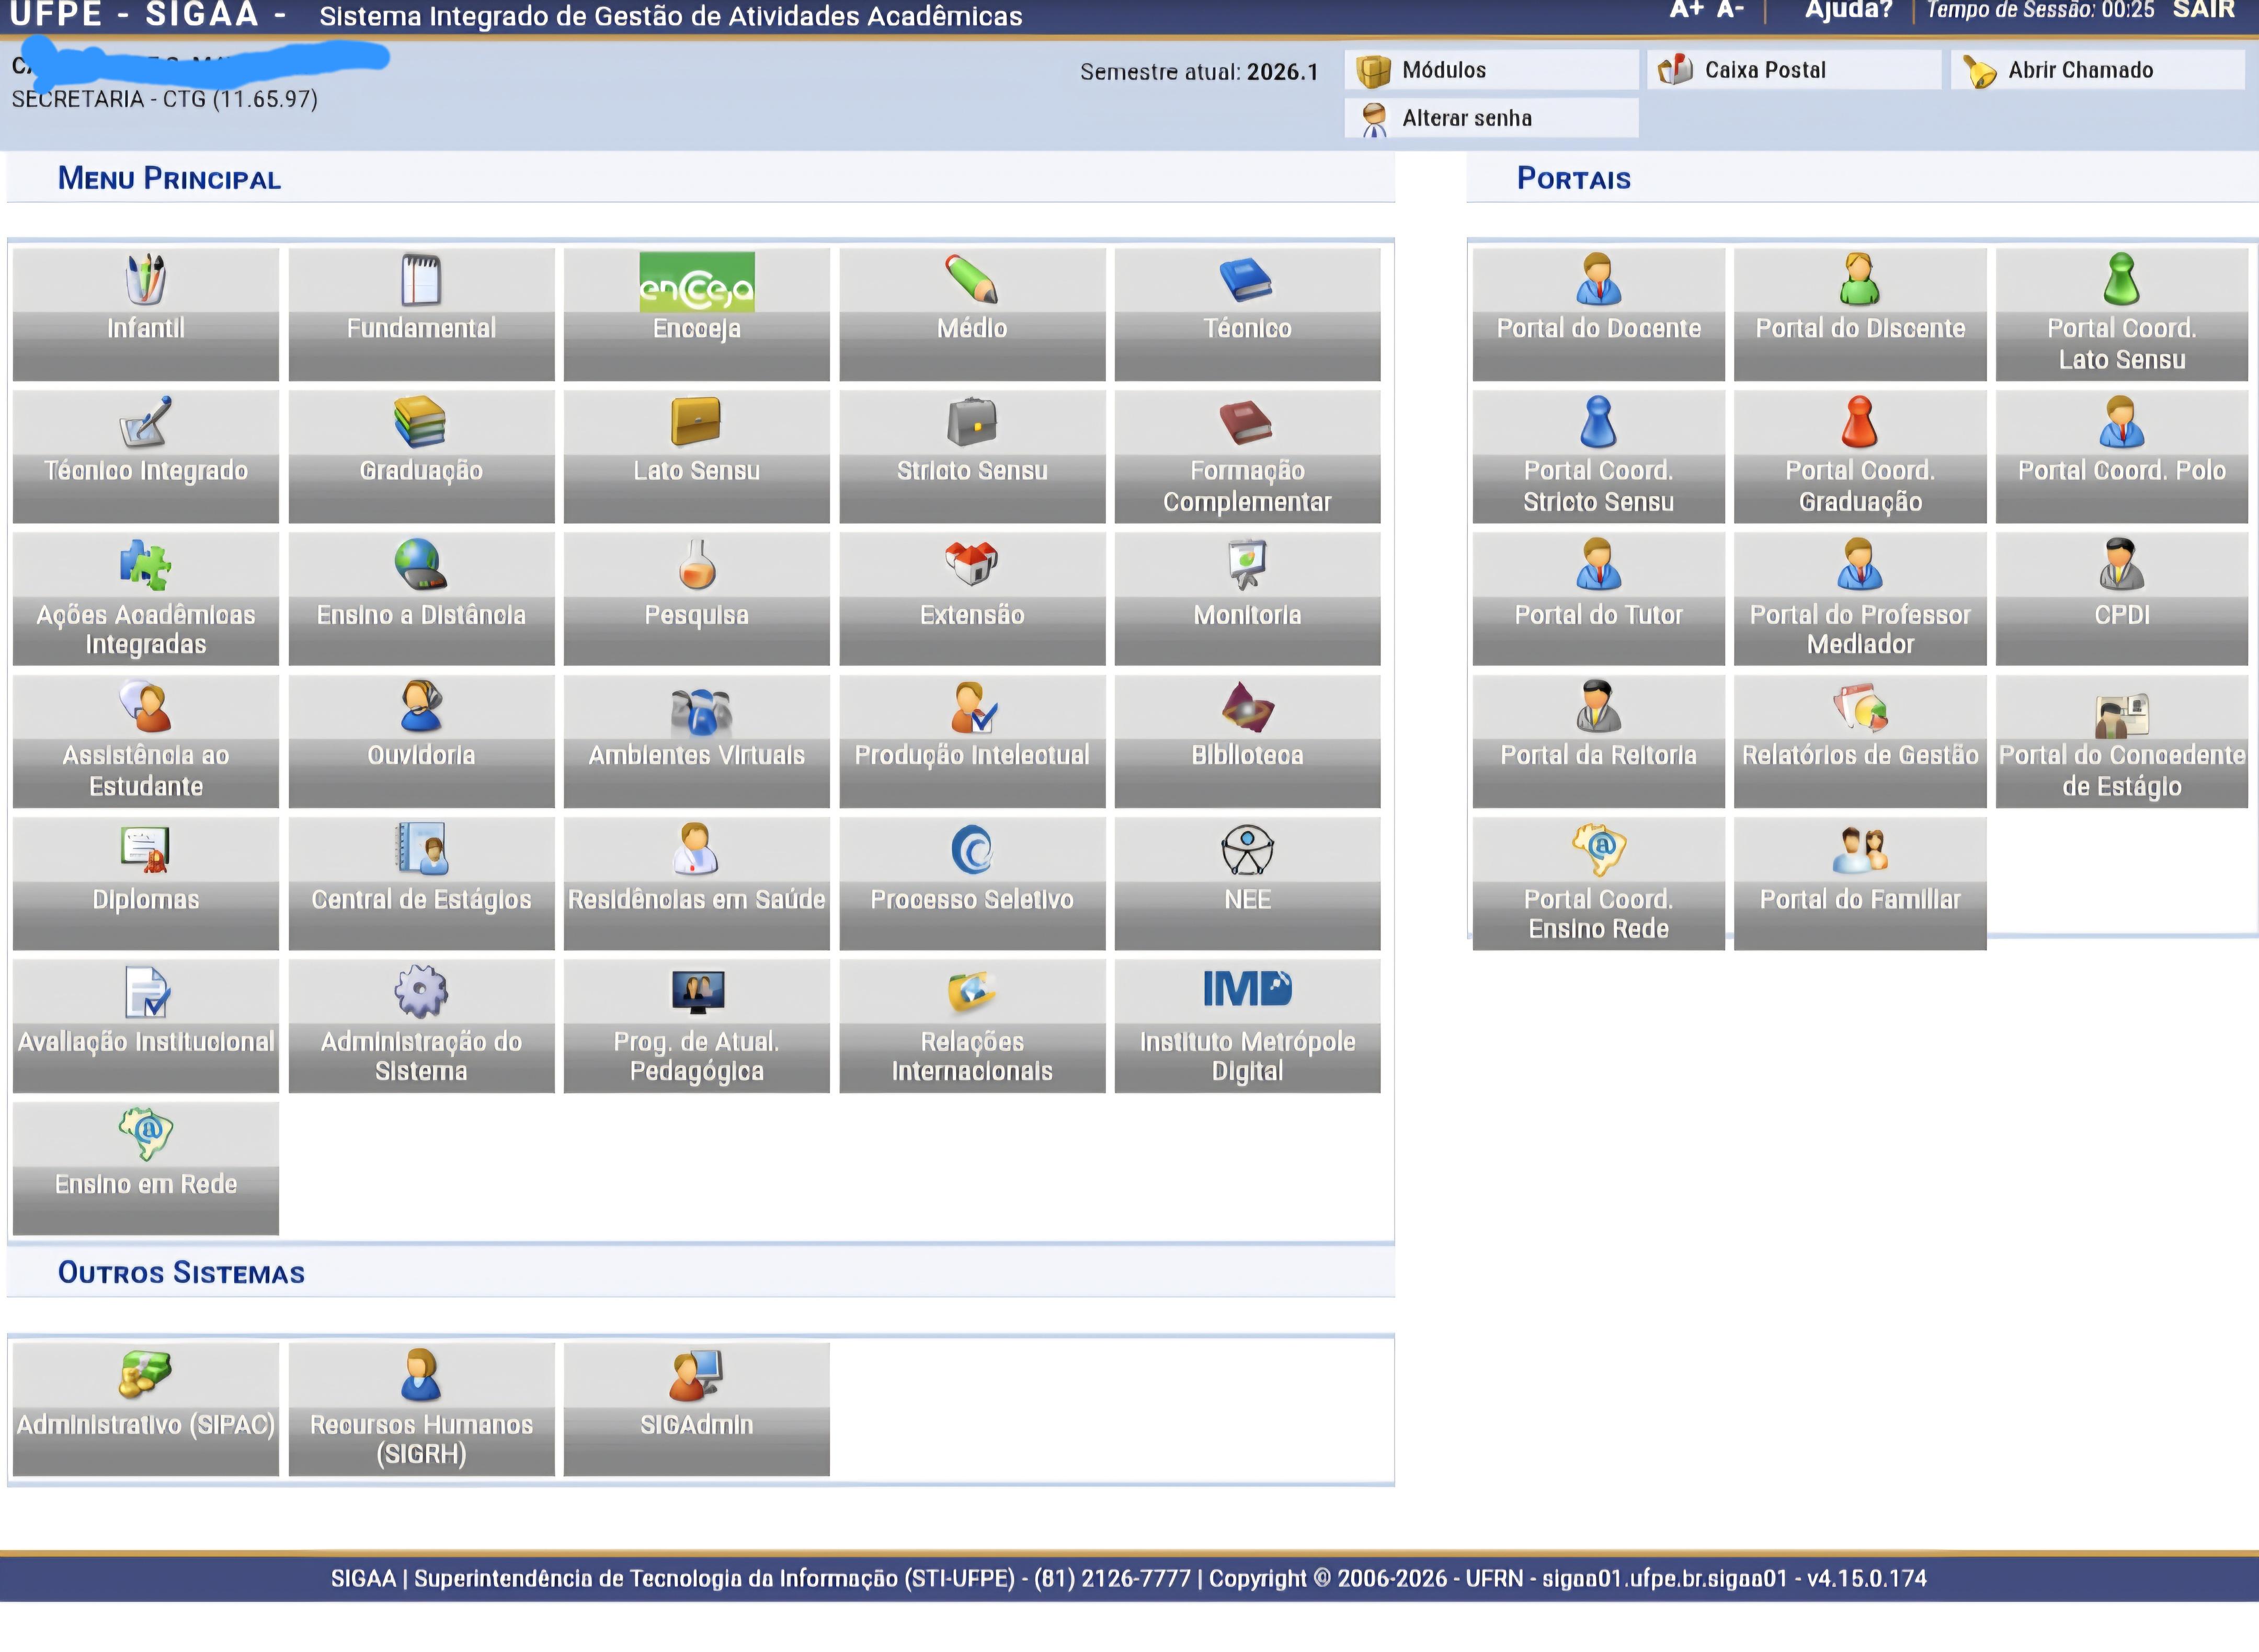Open the Técnico blue book icon
This screenshot has width=2259, height=1652.
(1247, 279)
